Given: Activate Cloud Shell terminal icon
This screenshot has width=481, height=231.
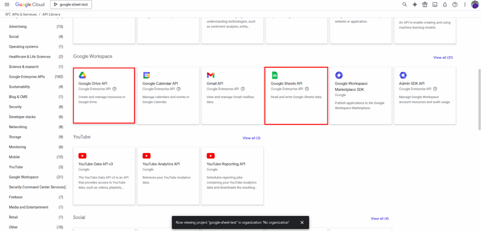Looking at the screenshot, I should (x=435, y=5).
